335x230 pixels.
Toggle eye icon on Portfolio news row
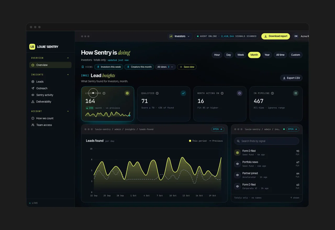pos(237,164)
